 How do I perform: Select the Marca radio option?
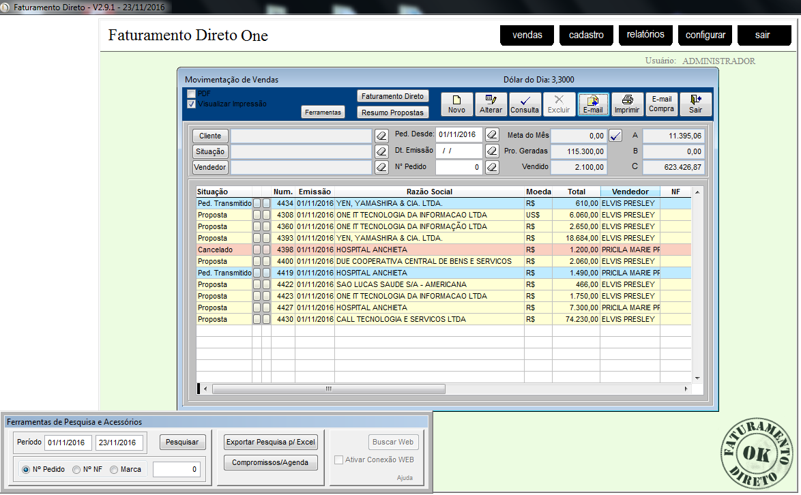[113, 469]
